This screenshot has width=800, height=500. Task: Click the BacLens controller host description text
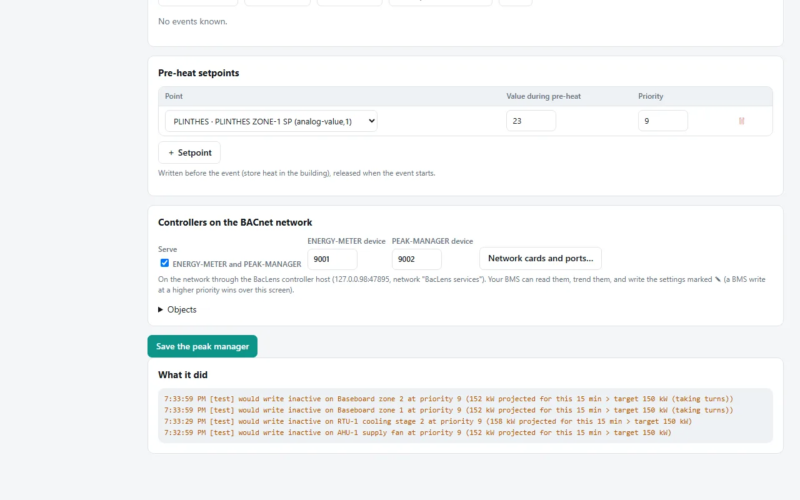[462, 284]
